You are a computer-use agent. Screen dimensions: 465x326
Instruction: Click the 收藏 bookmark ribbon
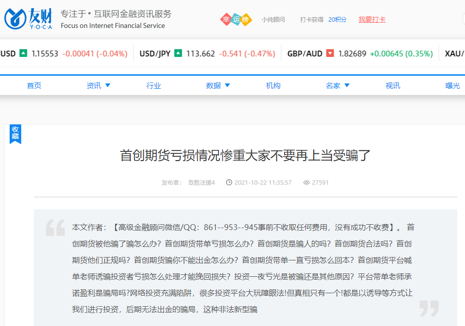[15, 134]
